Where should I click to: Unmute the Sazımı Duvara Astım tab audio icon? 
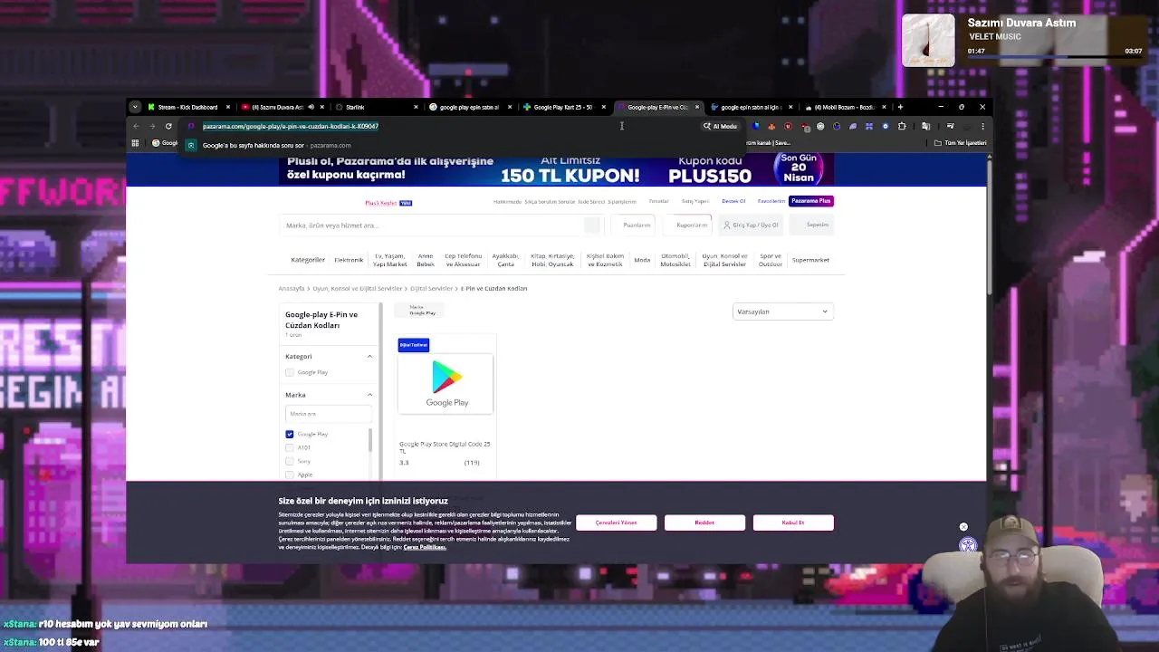click(311, 107)
